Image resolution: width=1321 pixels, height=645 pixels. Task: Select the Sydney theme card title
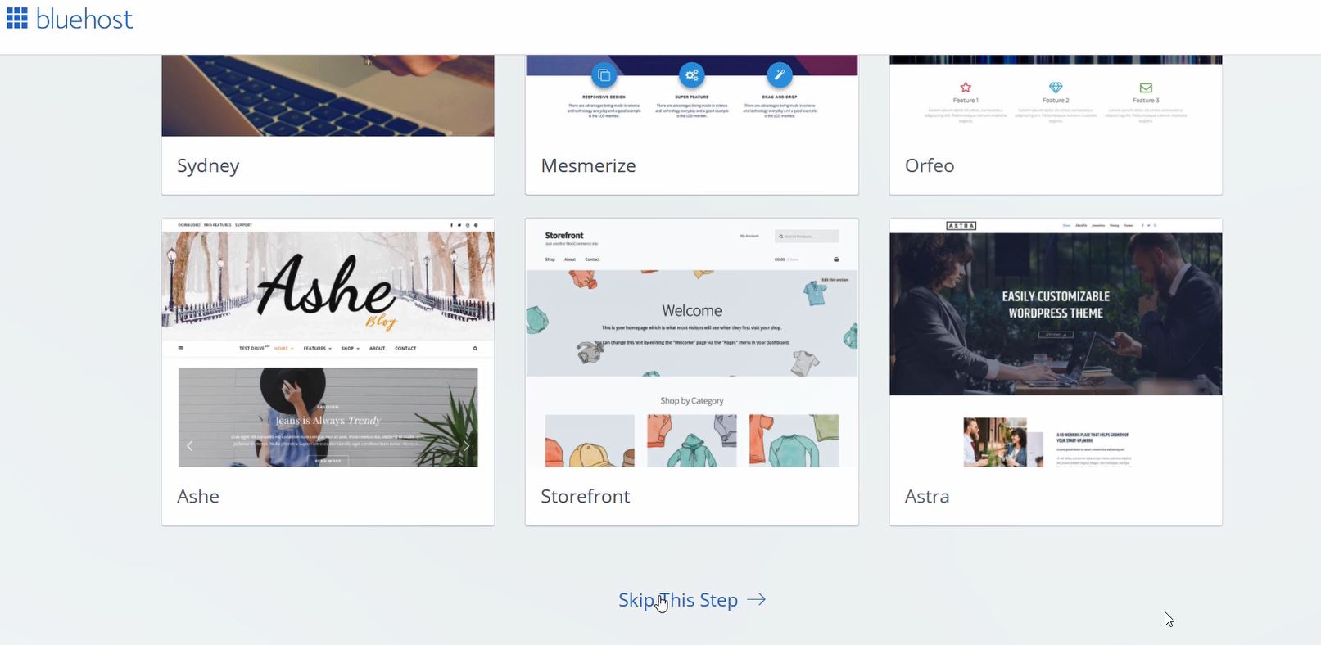pyautogui.click(x=208, y=165)
